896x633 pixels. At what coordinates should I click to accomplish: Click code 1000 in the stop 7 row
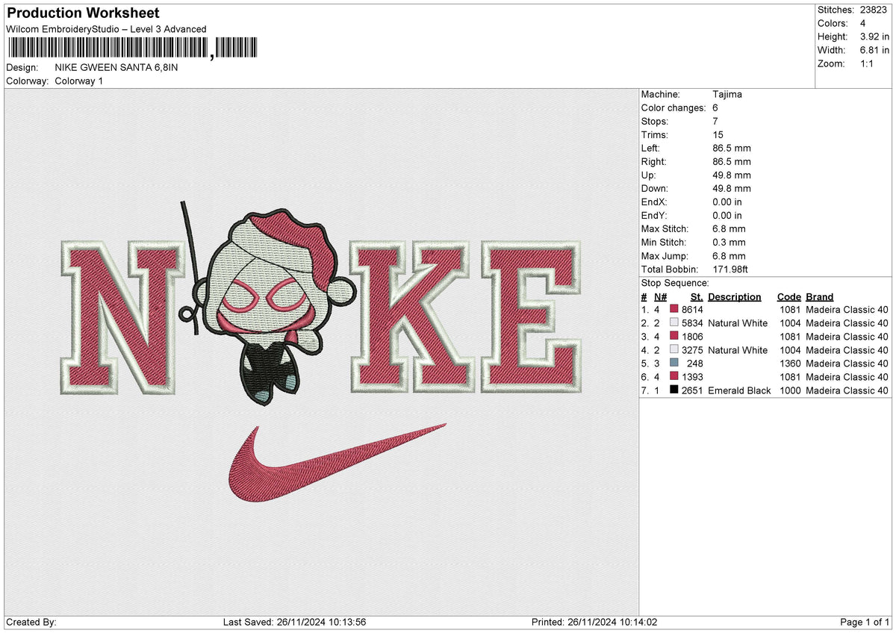(789, 390)
